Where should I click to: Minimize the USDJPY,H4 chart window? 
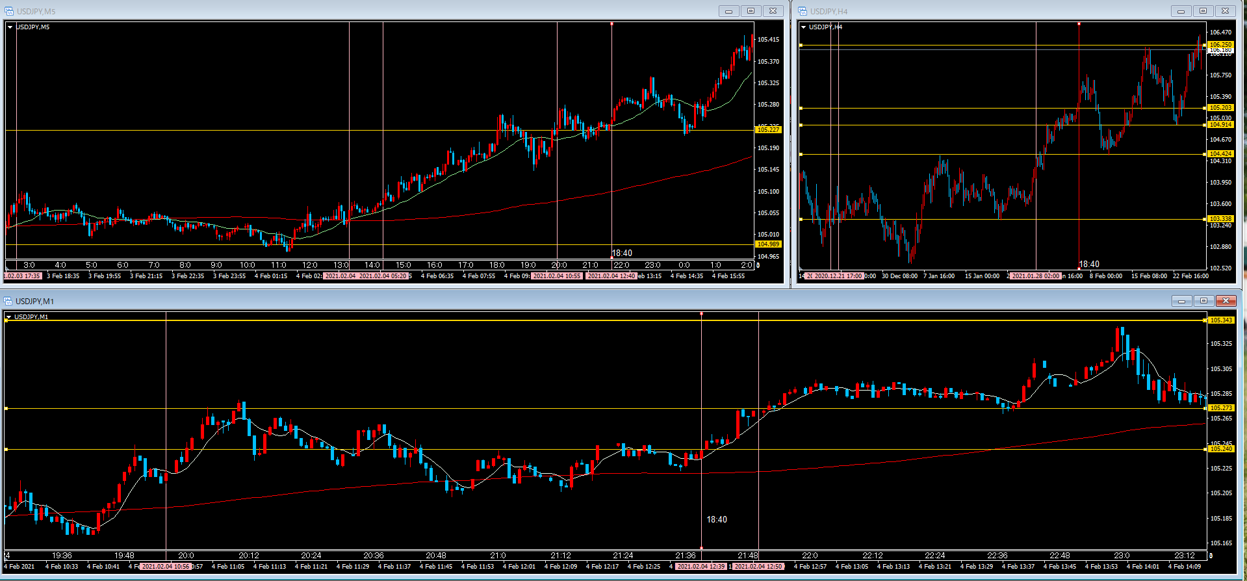(1181, 11)
